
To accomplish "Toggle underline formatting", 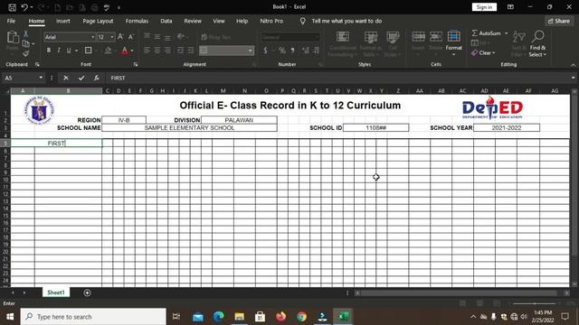I will pos(69,51).
